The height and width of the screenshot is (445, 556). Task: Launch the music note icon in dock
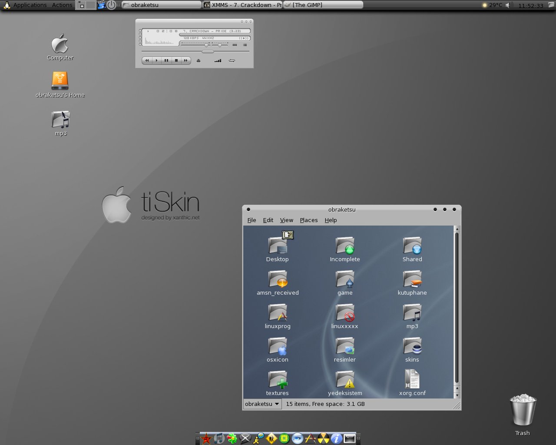pos(219,438)
